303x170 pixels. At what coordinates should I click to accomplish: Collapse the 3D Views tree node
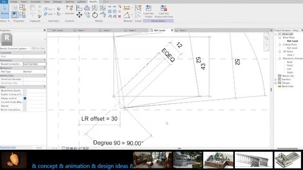click(x=280, y=51)
